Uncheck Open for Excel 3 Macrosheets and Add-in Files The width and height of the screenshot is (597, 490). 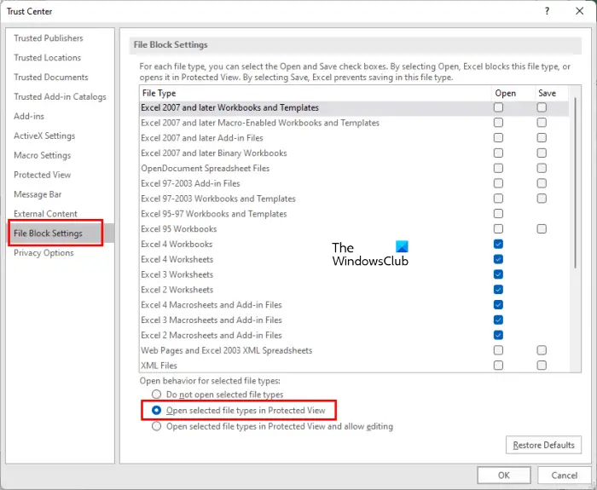(x=498, y=320)
